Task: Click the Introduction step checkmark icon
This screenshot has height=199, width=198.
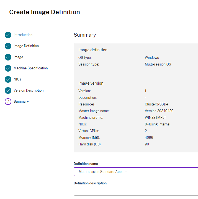Action: pos(8,35)
